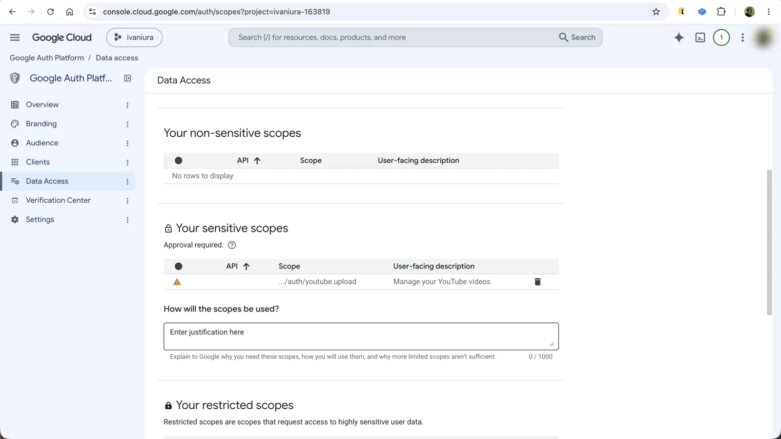781x439 pixels.
Task: Click the scope justification text area
Action: point(361,336)
